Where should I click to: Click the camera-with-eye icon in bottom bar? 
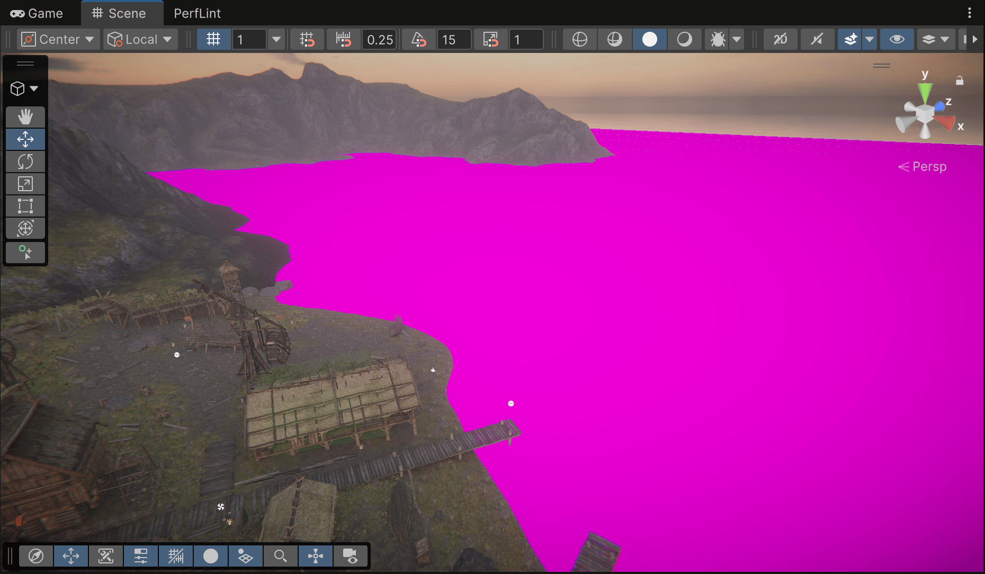coord(351,556)
